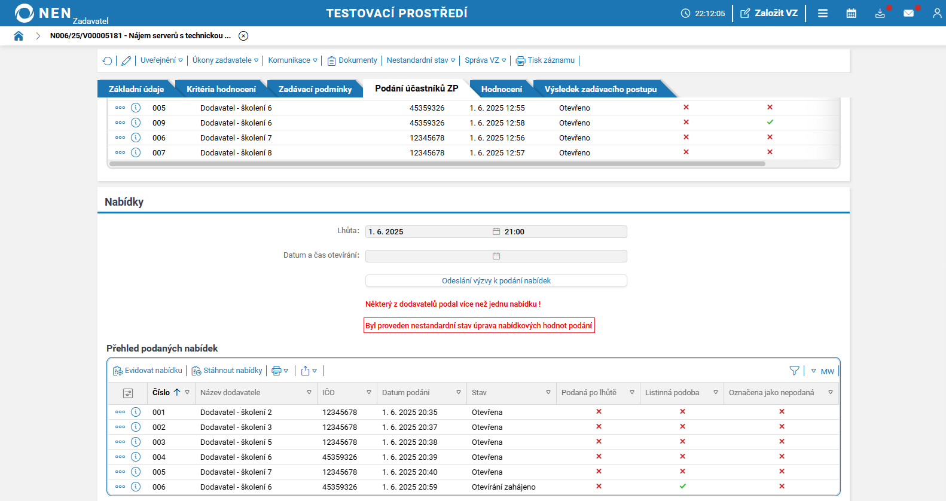Click the filter funnel icon
This screenshot has width=946, height=501.
[x=794, y=371]
